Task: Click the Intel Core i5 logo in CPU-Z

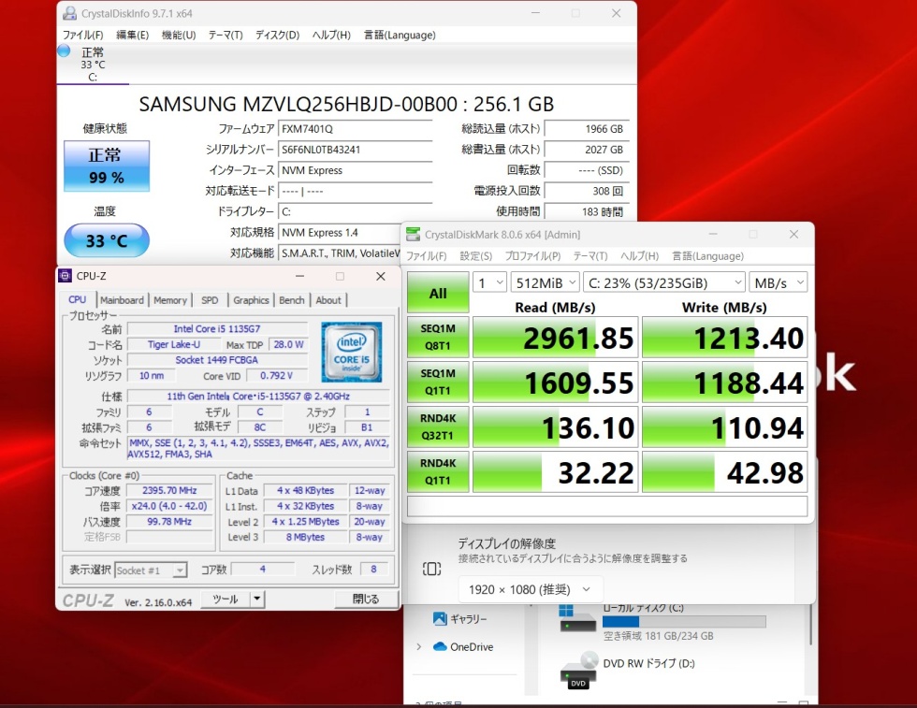Action: pos(351,352)
